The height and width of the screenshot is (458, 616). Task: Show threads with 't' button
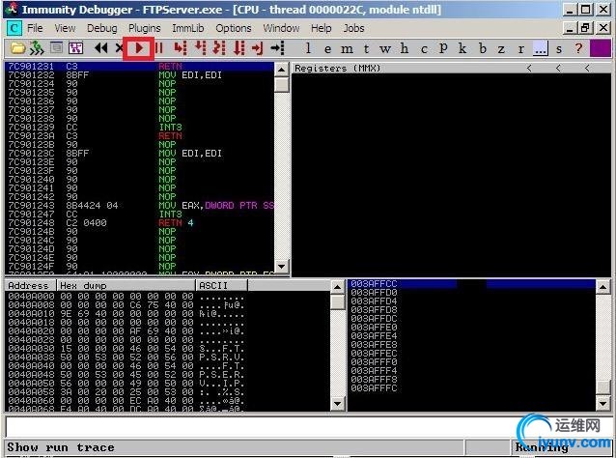(x=366, y=48)
